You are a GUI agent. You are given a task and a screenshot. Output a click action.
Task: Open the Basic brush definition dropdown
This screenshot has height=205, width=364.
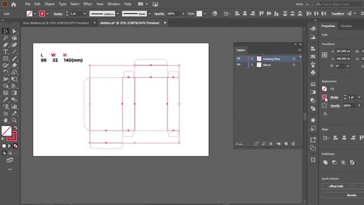[149, 14]
